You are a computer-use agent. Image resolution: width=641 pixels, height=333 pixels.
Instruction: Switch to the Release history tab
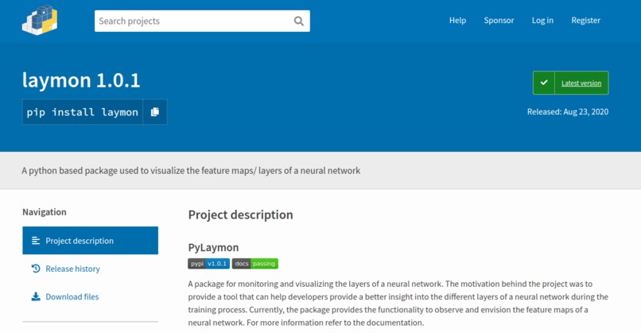[91, 269]
